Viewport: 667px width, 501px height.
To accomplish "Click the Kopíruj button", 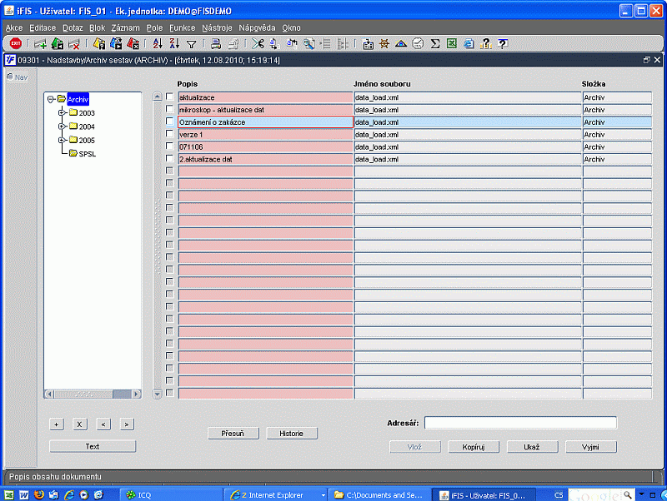I will click(x=474, y=447).
